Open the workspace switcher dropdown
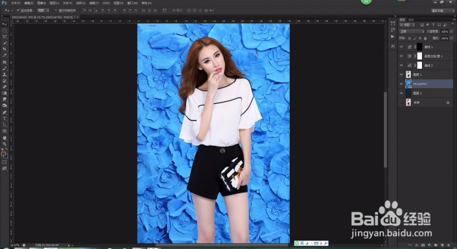 443,10
